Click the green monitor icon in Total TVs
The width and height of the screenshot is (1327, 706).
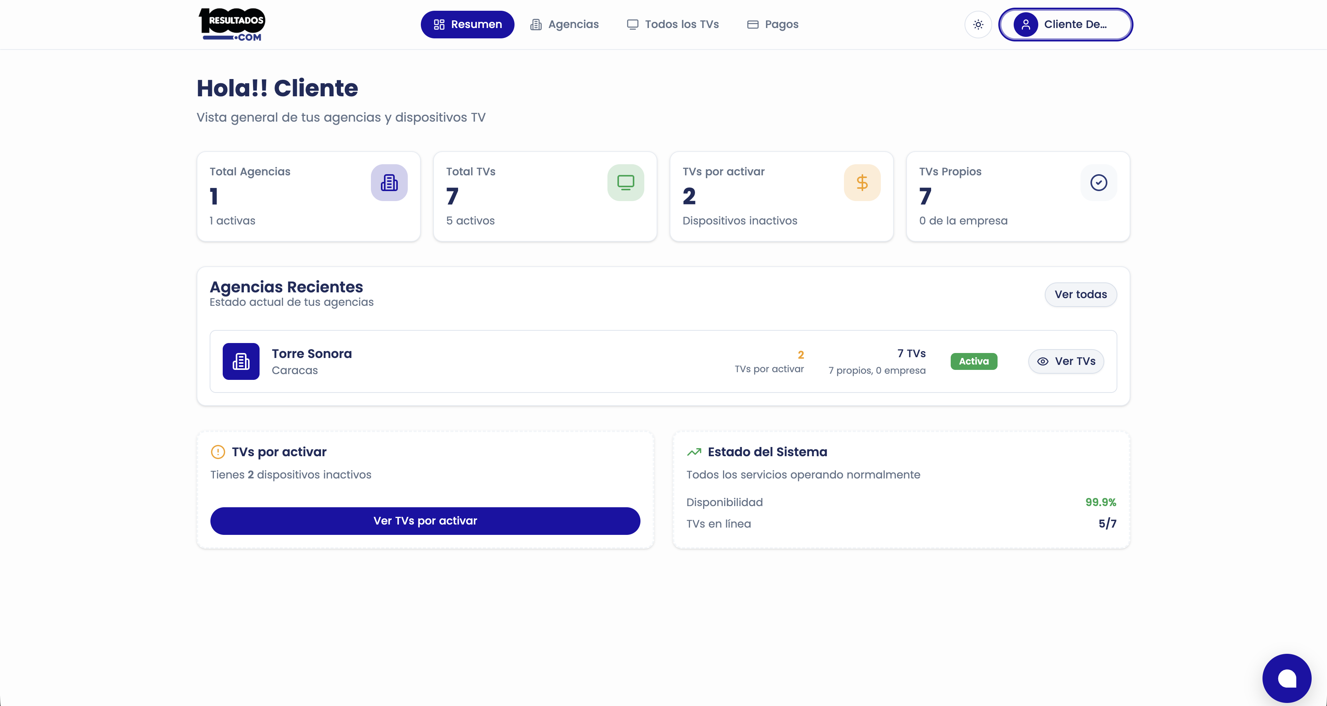tap(625, 182)
